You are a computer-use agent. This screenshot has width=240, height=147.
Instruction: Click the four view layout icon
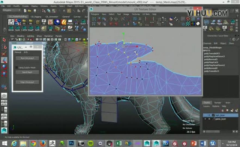point(4,103)
